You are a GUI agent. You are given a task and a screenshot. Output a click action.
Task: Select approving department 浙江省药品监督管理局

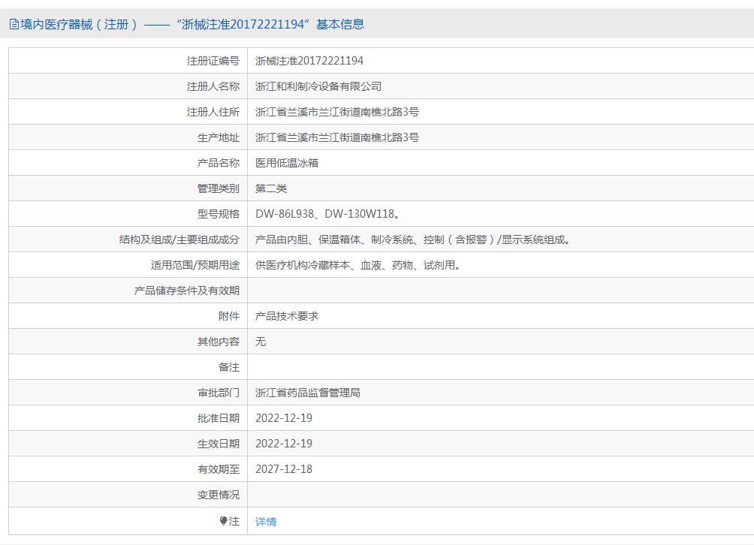coord(308,392)
